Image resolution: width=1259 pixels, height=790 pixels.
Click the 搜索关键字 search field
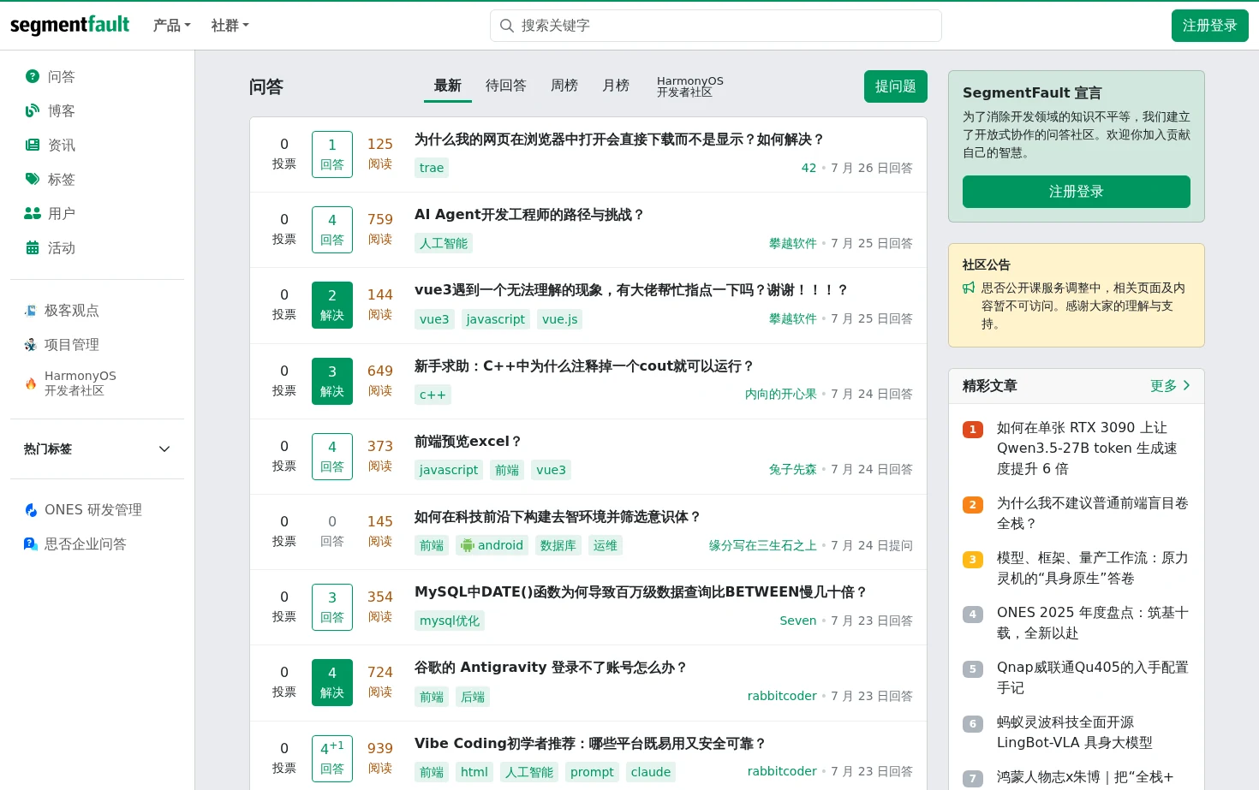[716, 26]
